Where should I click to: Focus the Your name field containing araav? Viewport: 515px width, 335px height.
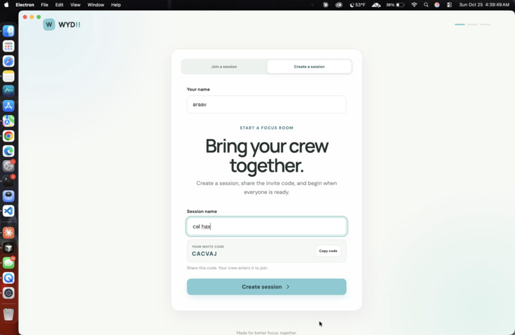coord(266,105)
